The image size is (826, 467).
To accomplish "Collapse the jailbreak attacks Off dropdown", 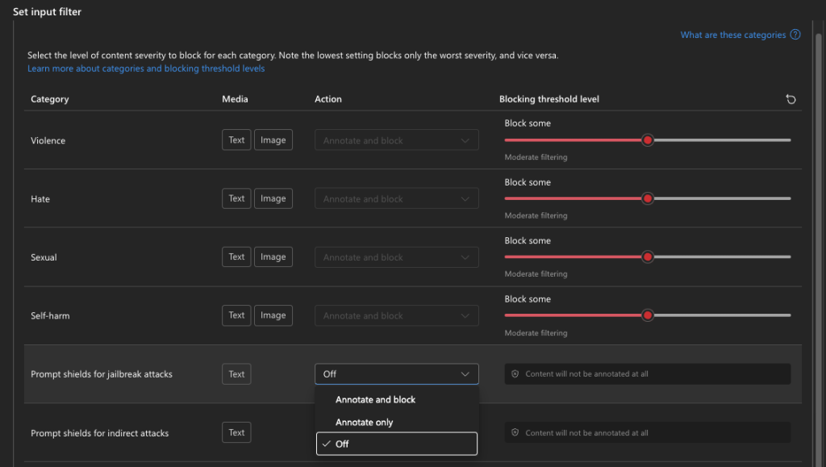I will [397, 373].
